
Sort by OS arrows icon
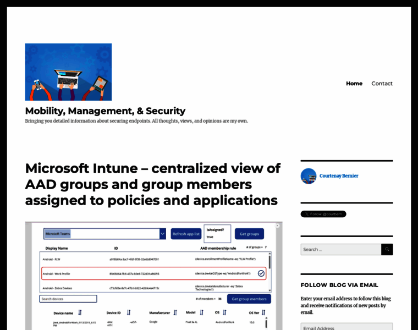tap(225, 312)
